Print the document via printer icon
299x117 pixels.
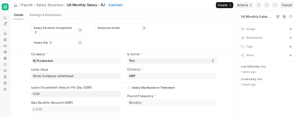284,17
